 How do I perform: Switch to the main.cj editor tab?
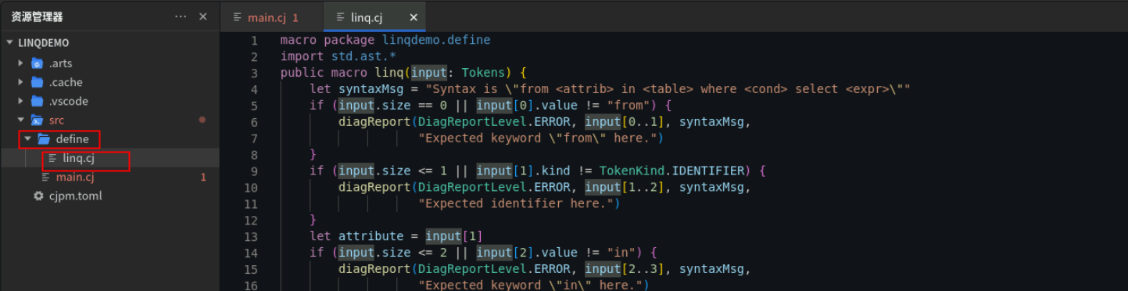click(x=271, y=17)
